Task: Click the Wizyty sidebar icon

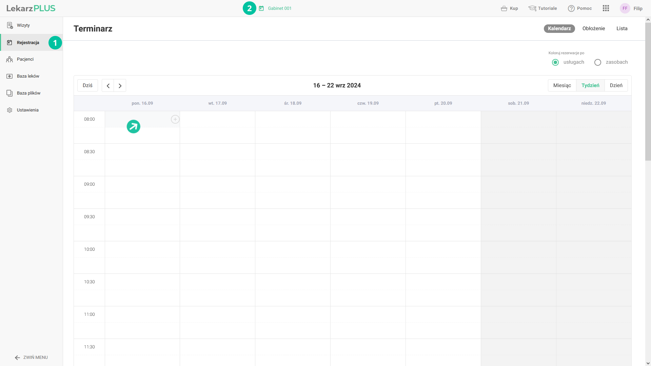Action: (x=10, y=25)
